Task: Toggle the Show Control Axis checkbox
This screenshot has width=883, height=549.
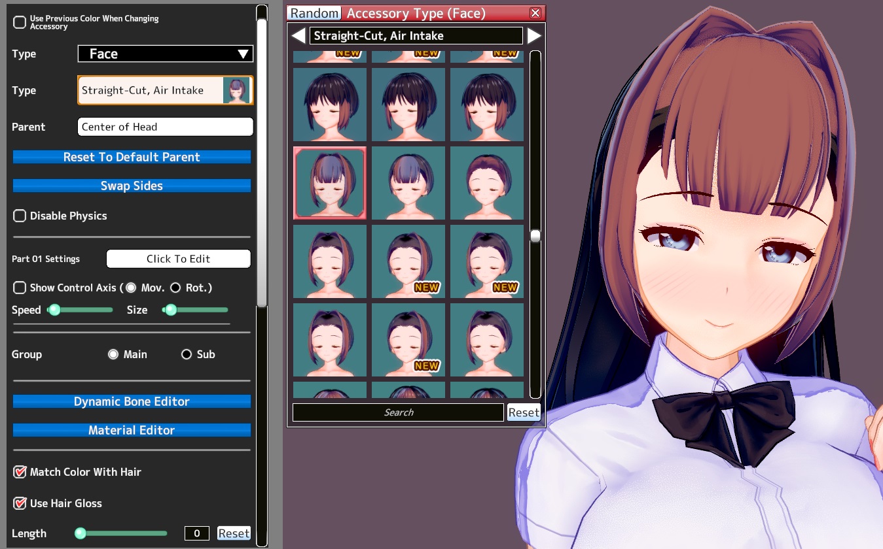Action: [20, 288]
